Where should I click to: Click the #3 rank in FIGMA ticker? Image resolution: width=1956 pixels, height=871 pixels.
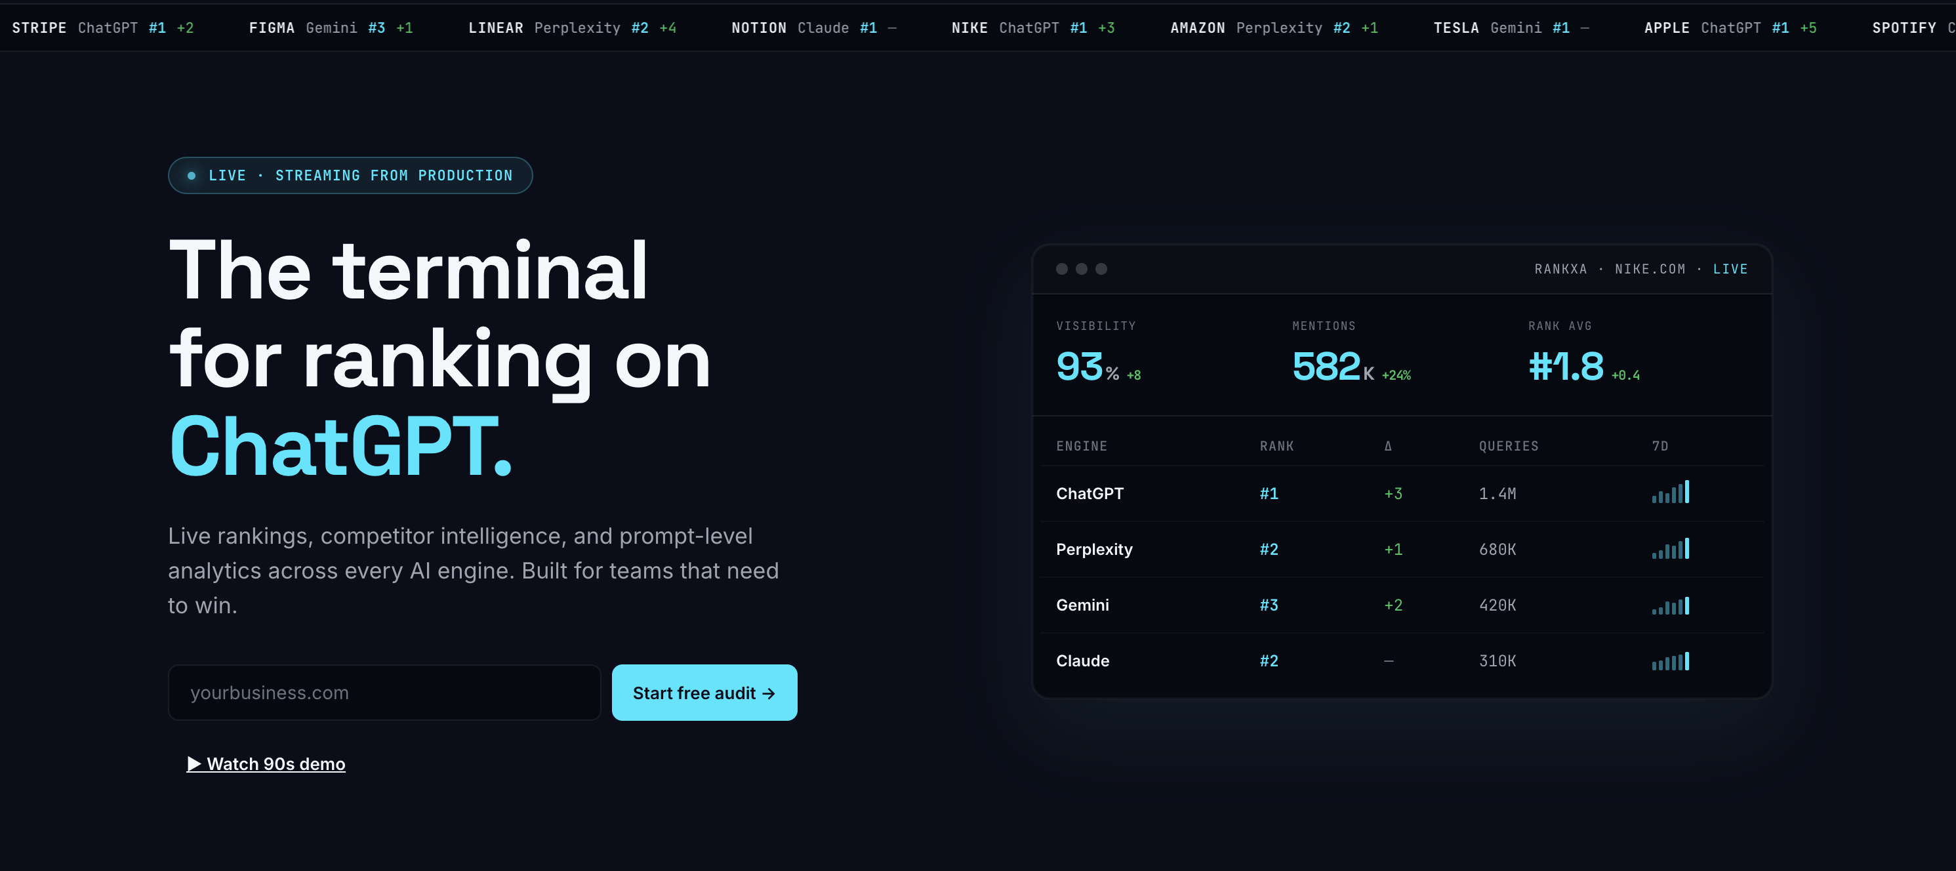point(377,28)
